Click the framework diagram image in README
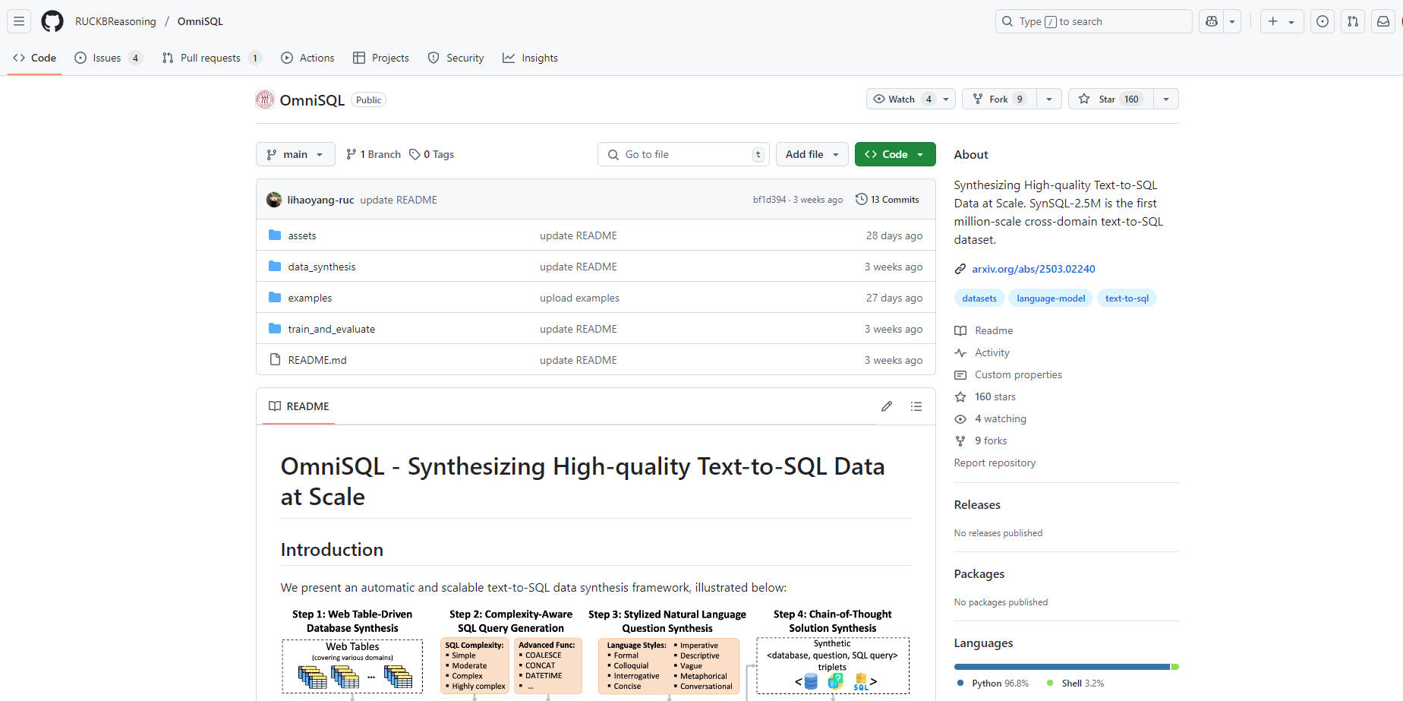The width and height of the screenshot is (1403, 701). pos(596,653)
